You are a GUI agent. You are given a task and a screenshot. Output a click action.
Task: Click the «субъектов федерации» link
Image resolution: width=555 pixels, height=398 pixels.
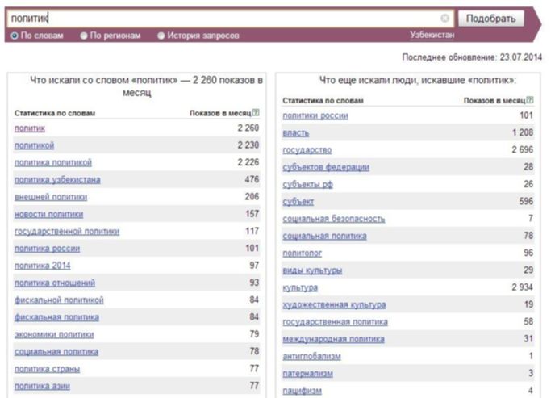[x=326, y=167]
